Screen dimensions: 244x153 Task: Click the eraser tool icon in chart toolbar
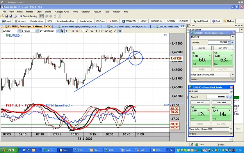[106, 31]
